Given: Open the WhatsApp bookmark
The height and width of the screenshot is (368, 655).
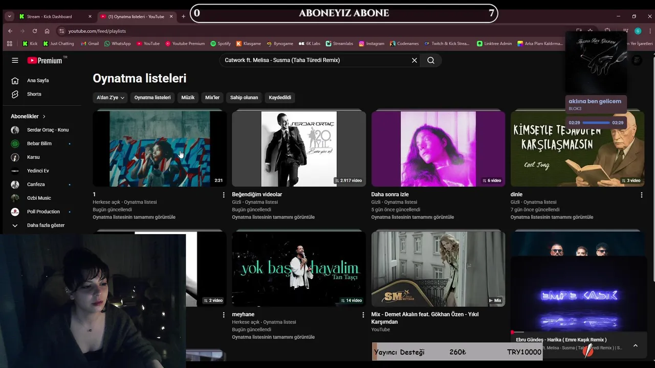Looking at the screenshot, I should point(118,43).
